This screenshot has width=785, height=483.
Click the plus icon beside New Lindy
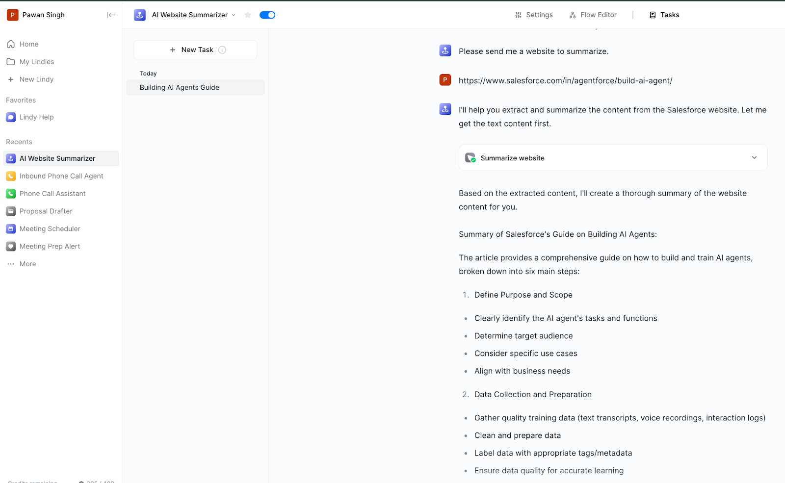click(x=11, y=79)
